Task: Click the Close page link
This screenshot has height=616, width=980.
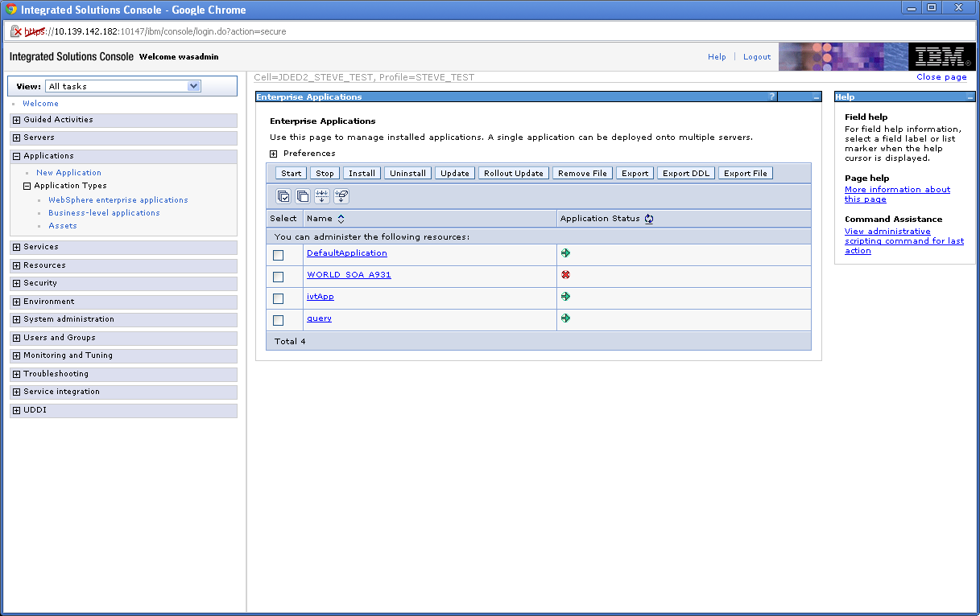Action: pos(941,77)
